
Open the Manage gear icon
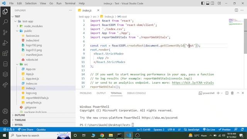pos(5,122)
